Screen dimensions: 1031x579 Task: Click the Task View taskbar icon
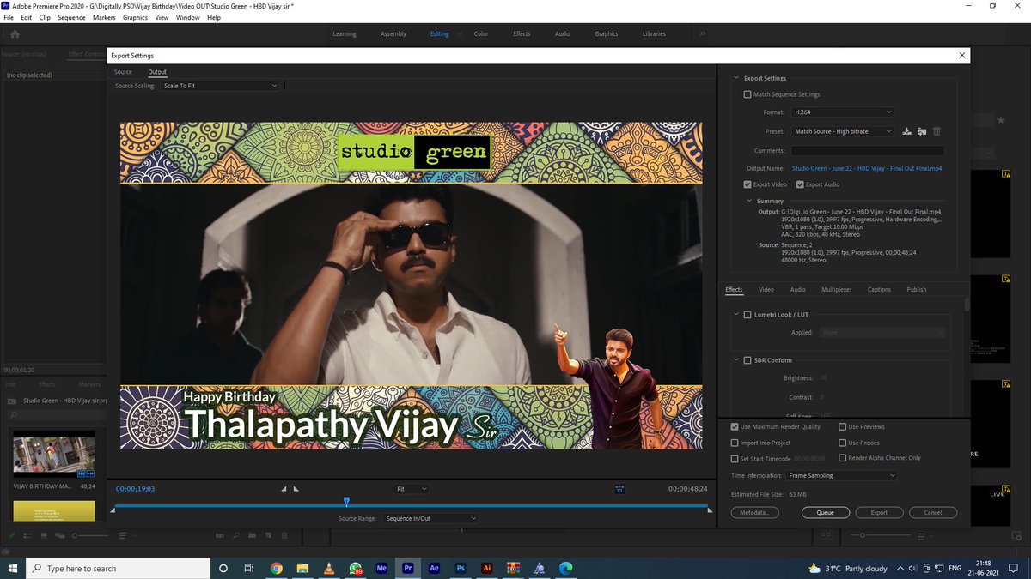(x=249, y=568)
